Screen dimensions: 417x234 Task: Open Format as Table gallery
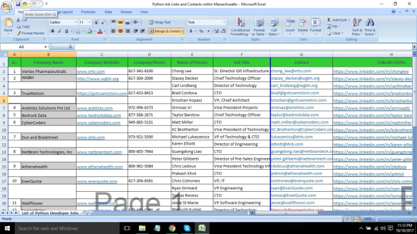[x=259, y=26]
